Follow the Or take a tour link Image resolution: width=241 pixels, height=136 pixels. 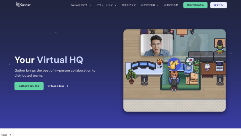58,86
